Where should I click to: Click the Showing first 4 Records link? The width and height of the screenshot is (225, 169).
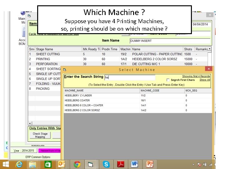196,76
